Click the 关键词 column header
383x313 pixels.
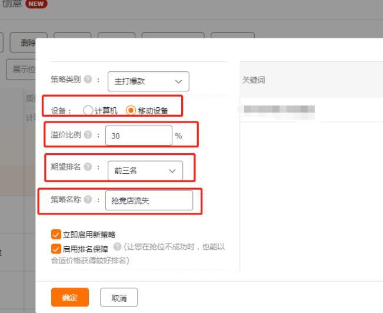[254, 80]
